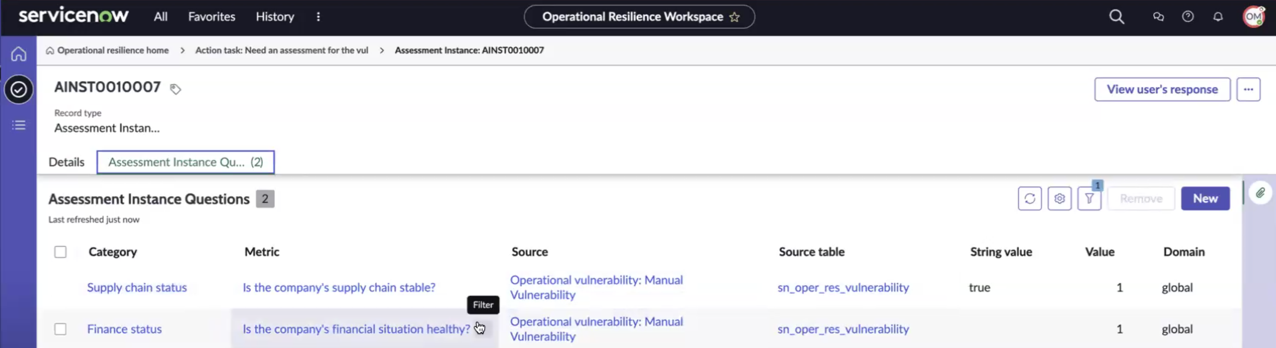
Task: Open list personalization gear icon
Action: (x=1059, y=198)
